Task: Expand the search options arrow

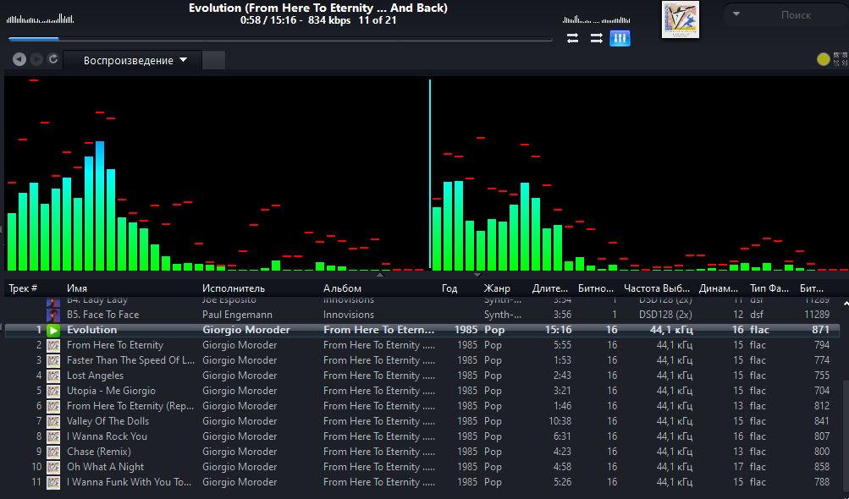Action: [x=736, y=14]
